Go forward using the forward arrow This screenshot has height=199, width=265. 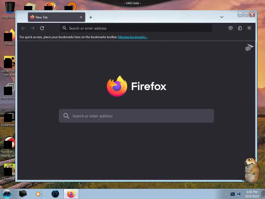(x=33, y=28)
